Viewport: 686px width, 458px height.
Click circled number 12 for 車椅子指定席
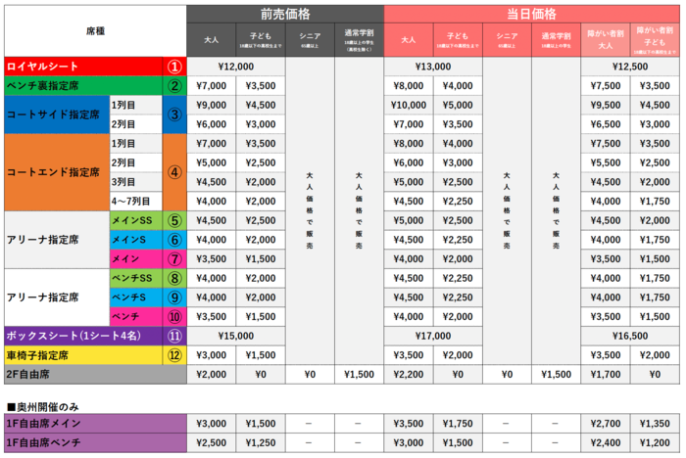[x=173, y=354]
